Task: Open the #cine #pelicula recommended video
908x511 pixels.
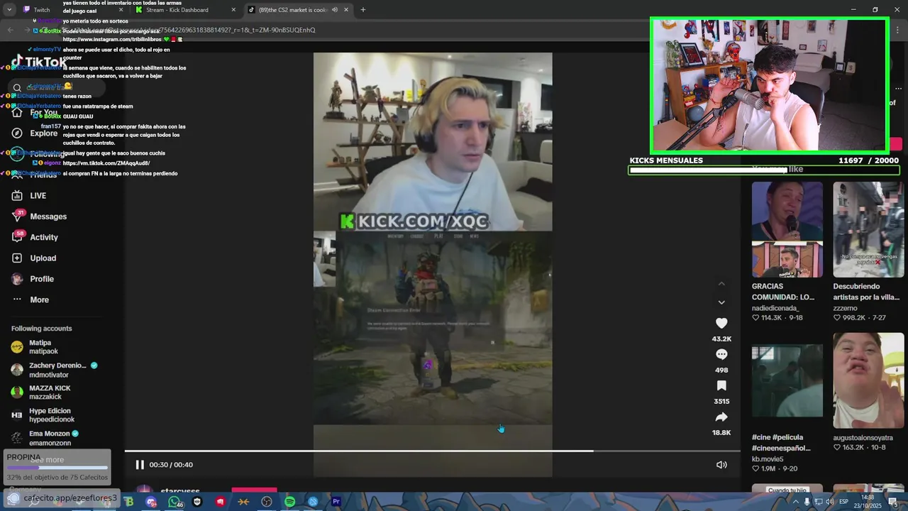Action: point(787,381)
